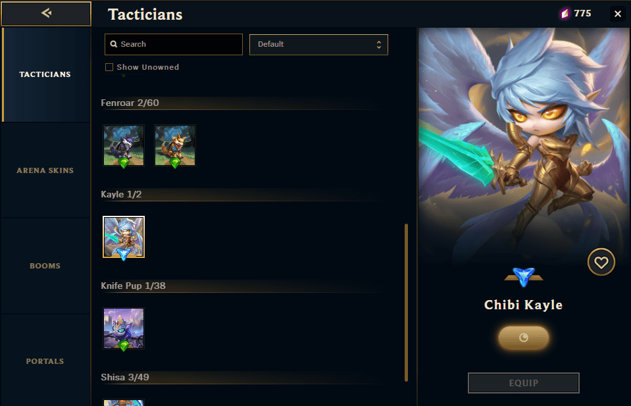This screenshot has height=406, width=631.
Task: Click the back arrow button
Action: click(x=46, y=13)
